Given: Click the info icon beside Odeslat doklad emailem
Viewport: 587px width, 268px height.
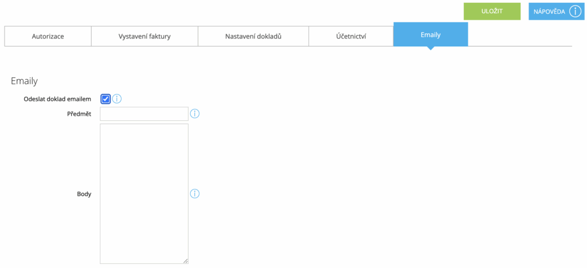Looking at the screenshot, I should point(117,99).
